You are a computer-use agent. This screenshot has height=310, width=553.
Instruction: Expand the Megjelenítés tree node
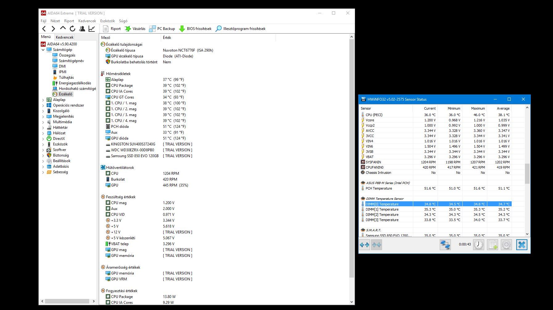43,116
